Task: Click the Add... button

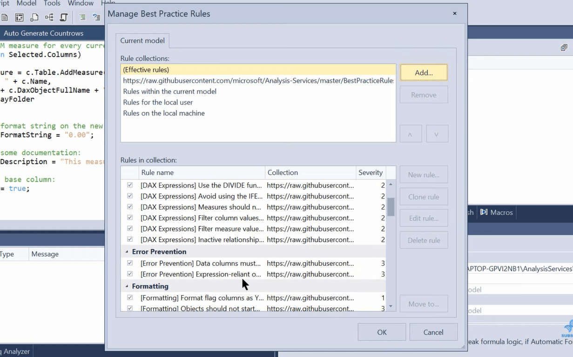Action: pyautogui.click(x=424, y=73)
